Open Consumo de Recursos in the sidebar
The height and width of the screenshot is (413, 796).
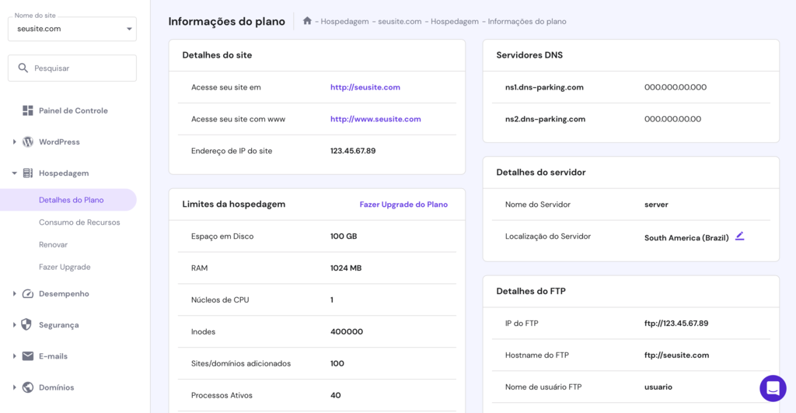point(79,222)
